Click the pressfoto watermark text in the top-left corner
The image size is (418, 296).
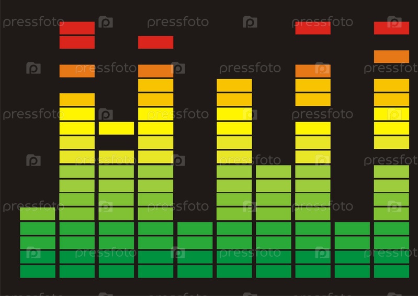tap(32, 22)
